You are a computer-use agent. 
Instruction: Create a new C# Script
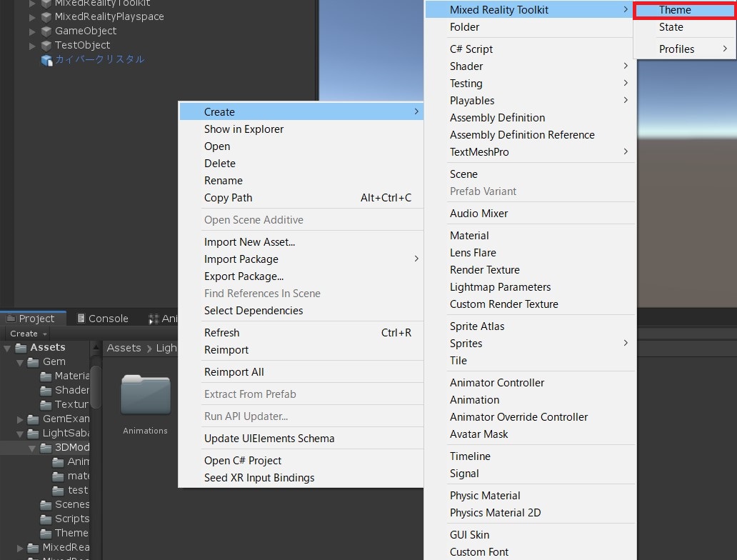coord(529,49)
